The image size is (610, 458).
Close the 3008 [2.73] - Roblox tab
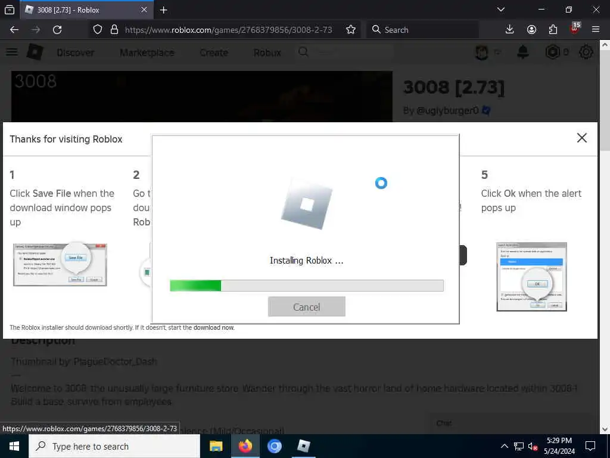(144, 10)
